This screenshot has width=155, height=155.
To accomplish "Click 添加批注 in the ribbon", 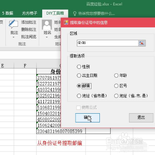I will pyautogui.click(x=29, y=22).
